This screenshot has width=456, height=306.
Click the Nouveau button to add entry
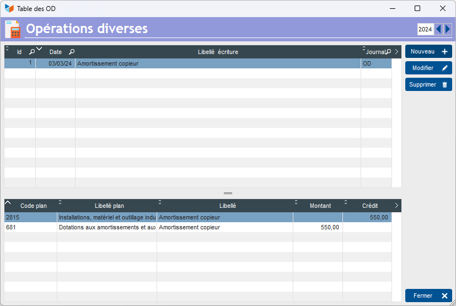point(428,52)
